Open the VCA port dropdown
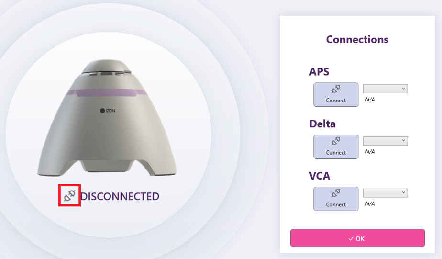Viewport: 442px width, 259px height. 385,193
